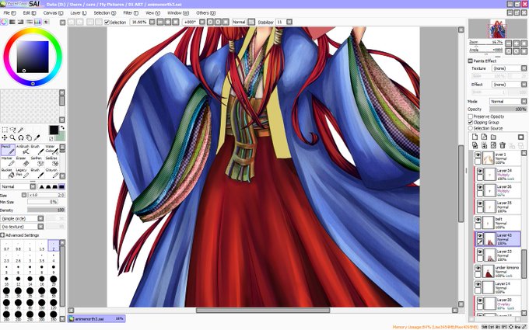This screenshot has height=330, width=529.
Task: Collapse the Advanced Settings section
Action: [2, 235]
